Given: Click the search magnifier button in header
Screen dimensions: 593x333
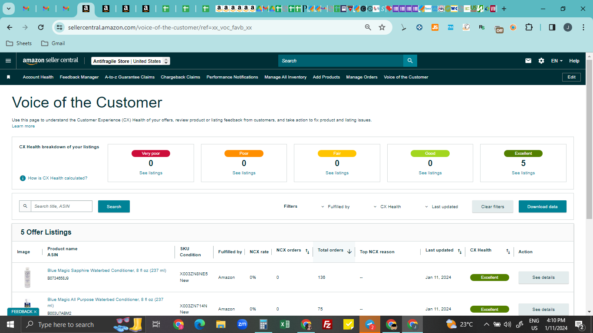Looking at the screenshot, I should tap(410, 61).
